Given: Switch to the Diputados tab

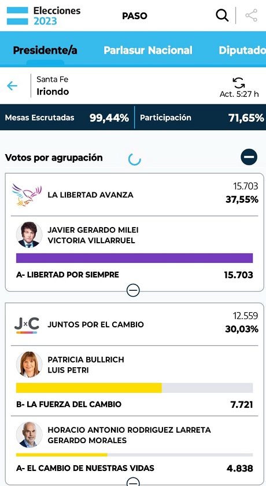Looking at the screenshot, I should pyautogui.click(x=242, y=50).
